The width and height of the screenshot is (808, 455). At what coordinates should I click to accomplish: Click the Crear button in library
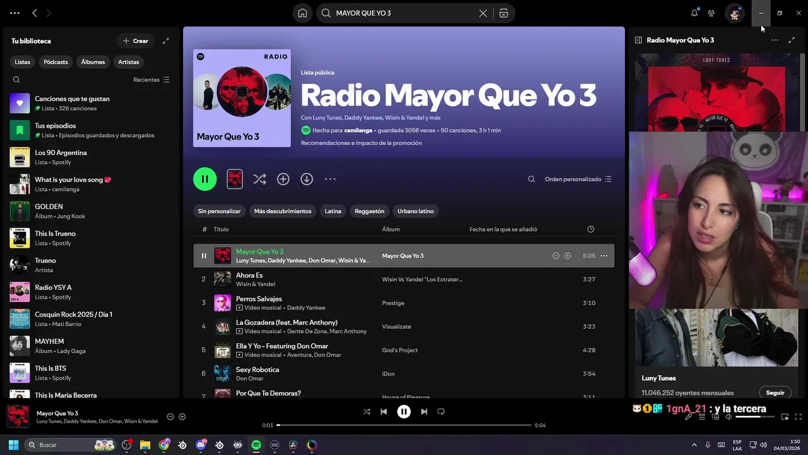135,40
